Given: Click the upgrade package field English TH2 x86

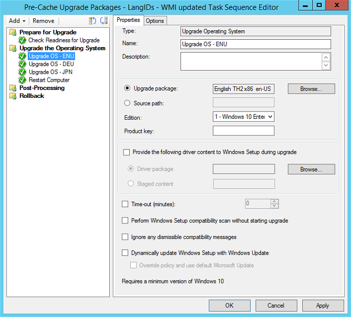Looking at the screenshot, I should (x=244, y=89).
